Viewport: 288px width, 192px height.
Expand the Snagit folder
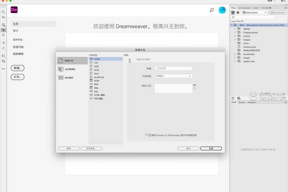tap(235, 58)
